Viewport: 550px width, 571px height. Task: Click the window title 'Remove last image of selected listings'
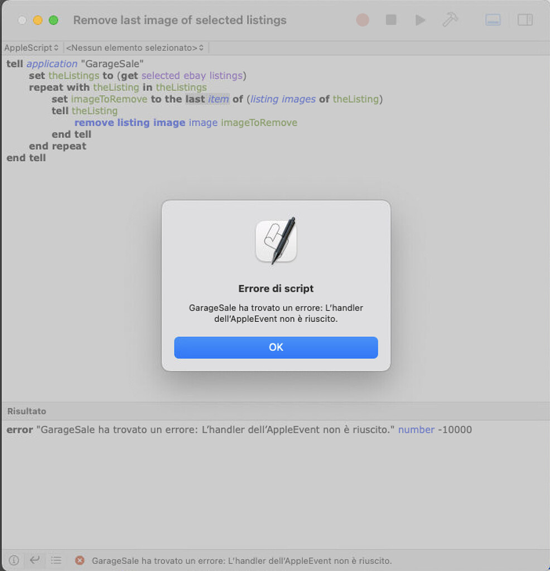pos(180,20)
